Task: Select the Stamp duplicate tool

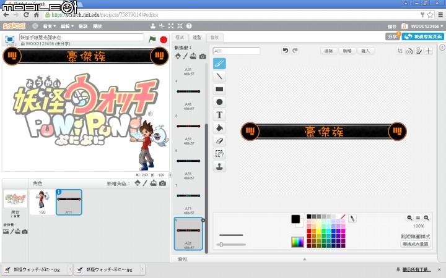Action: click(219, 167)
